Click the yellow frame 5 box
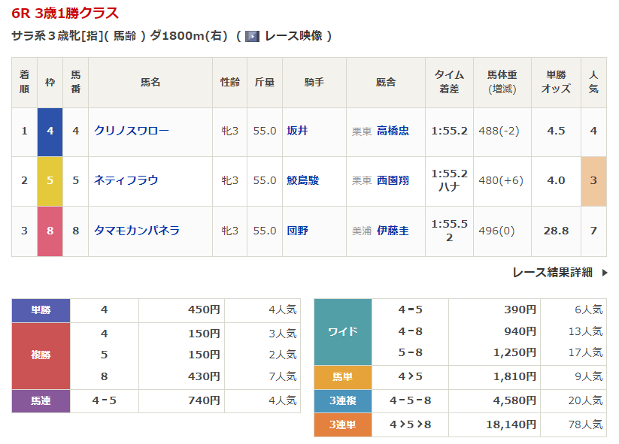619x444 pixels. pyautogui.click(x=50, y=180)
